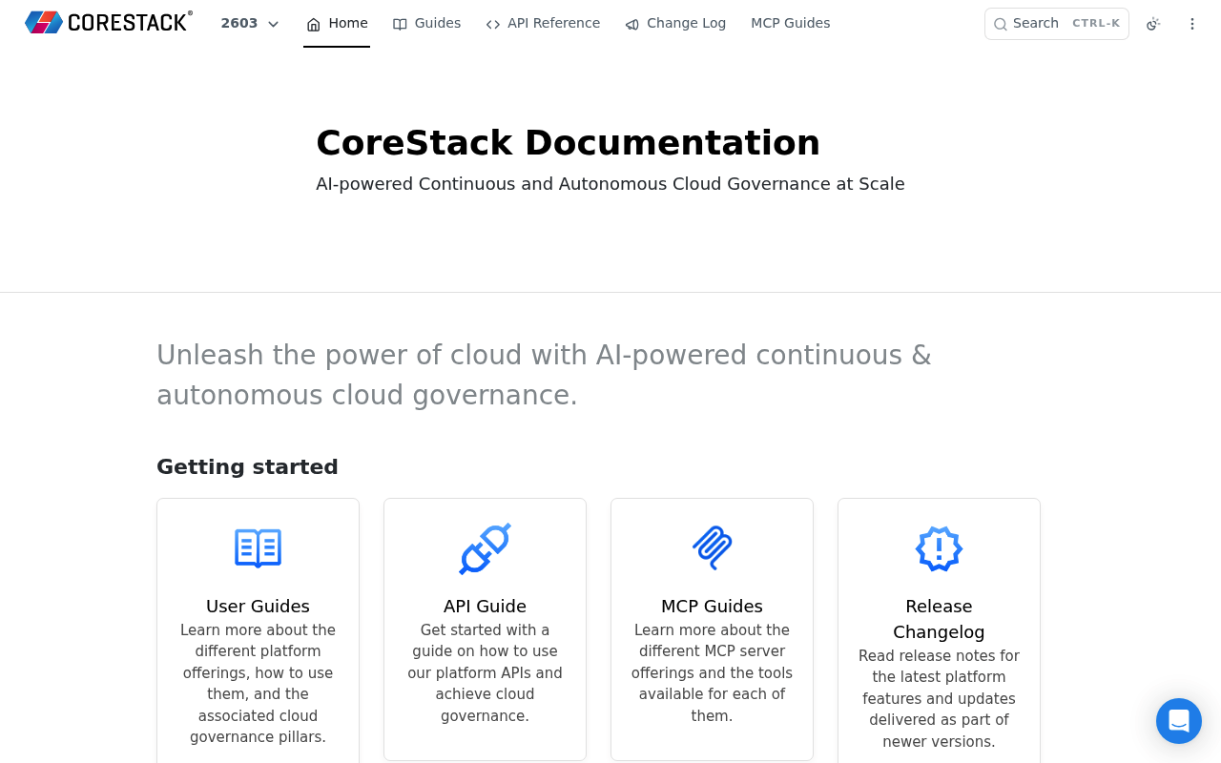Viewport: 1221px width, 763px height.
Task: Toggle dark mode theme
Action: (x=1153, y=24)
